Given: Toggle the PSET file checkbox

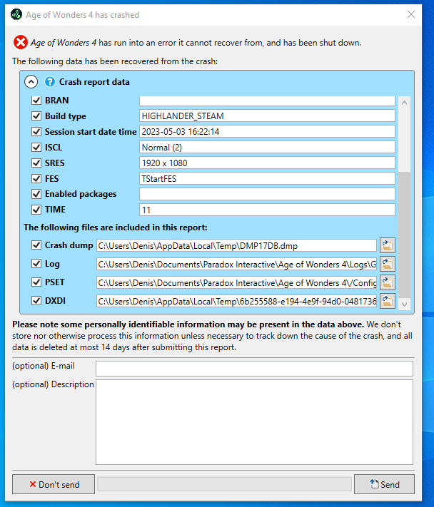Looking at the screenshot, I should (36, 282).
